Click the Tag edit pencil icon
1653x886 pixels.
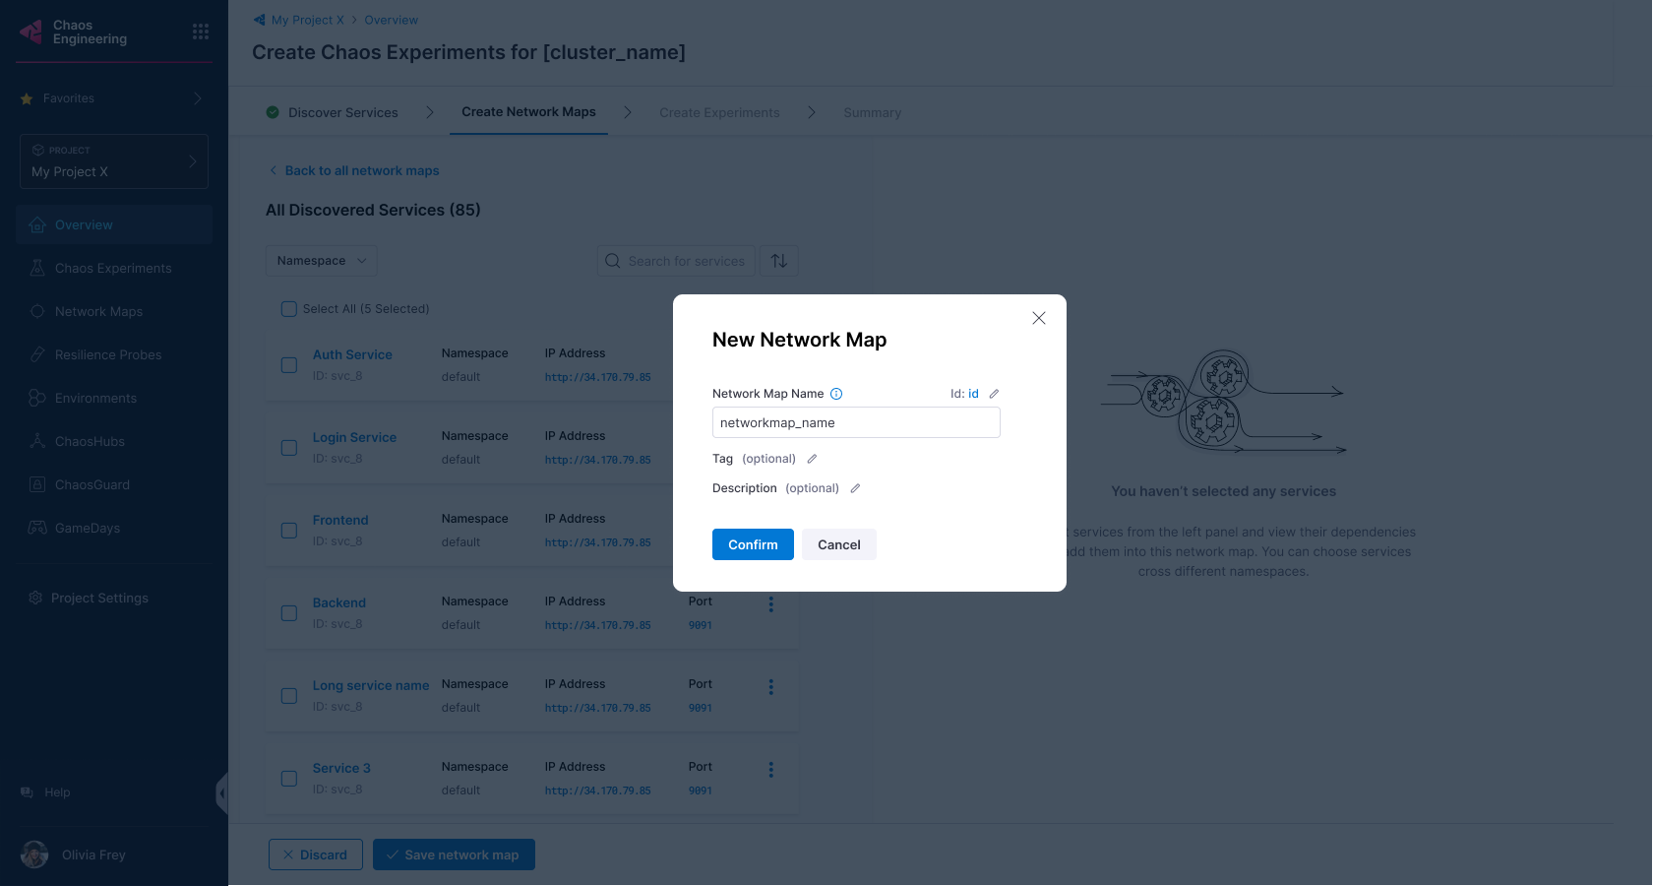click(x=812, y=459)
